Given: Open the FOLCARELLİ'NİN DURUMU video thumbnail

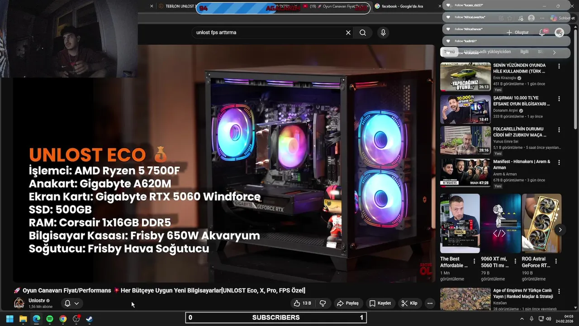Looking at the screenshot, I should click(x=465, y=140).
